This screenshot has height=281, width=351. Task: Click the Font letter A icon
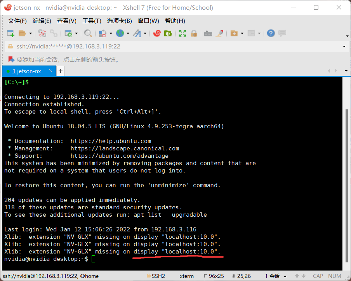click(137, 33)
